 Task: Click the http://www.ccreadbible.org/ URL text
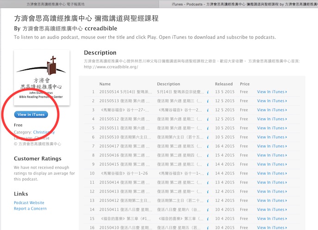111,67
